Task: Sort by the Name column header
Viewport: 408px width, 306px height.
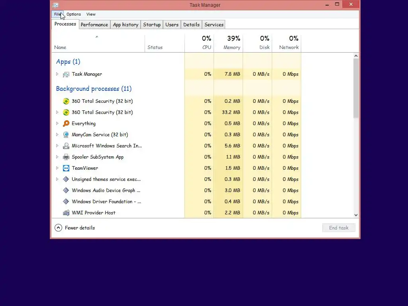Action: [98, 43]
